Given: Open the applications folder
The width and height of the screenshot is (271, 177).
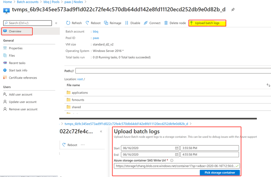Looking at the screenshot, I should tap(80, 93).
